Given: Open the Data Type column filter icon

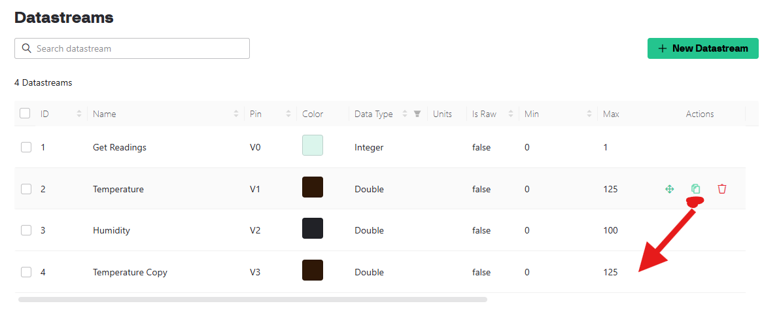Looking at the screenshot, I should tap(417, 114).
